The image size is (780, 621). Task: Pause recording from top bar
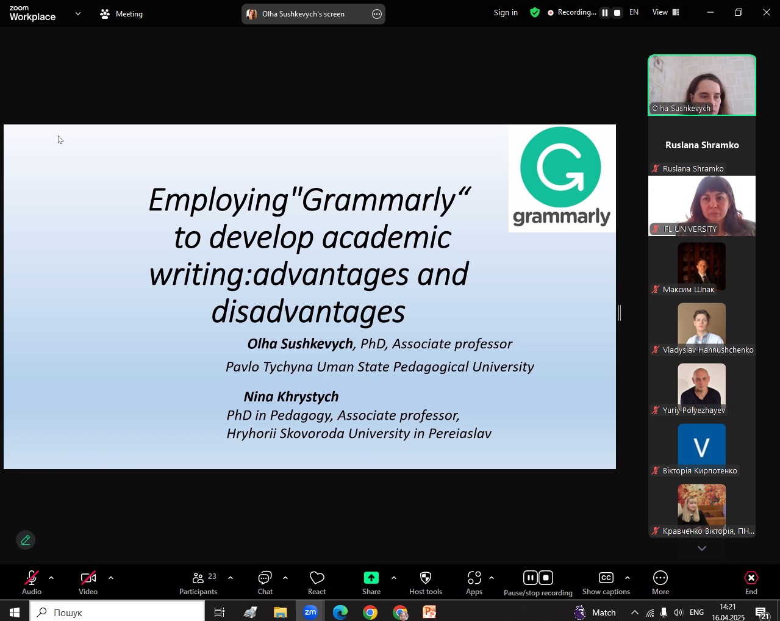(x=605, y=12)
